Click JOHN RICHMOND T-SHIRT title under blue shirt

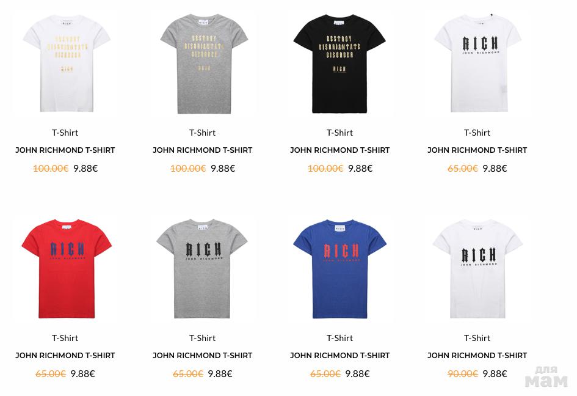(339, 356)
